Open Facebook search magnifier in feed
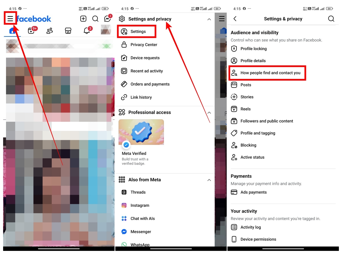Viewport: 342px width, 254px height. coord(95,19)
